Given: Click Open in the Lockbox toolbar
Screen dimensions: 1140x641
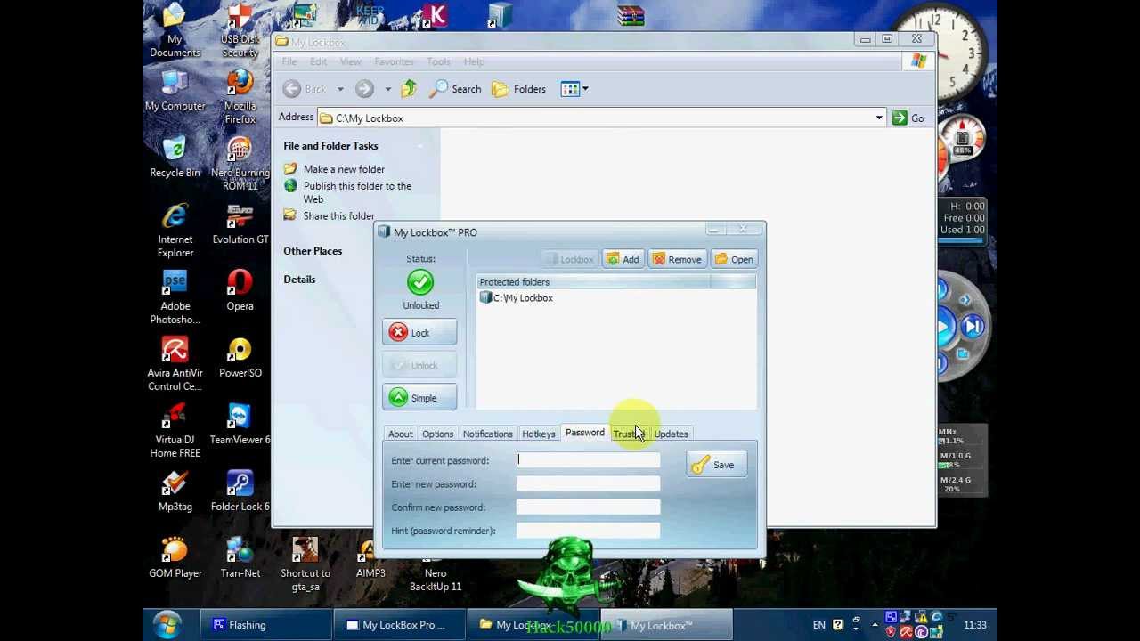Looking at the screenshot, I should 734,260.
